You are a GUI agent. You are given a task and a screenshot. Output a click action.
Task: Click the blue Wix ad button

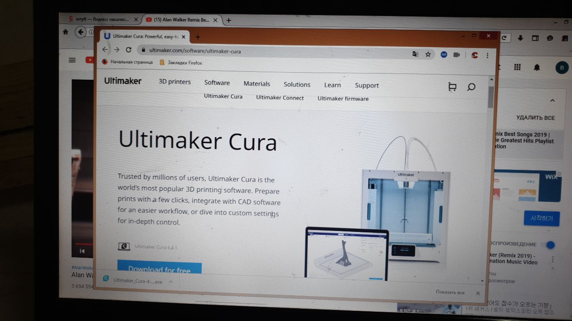pos(542,218)
